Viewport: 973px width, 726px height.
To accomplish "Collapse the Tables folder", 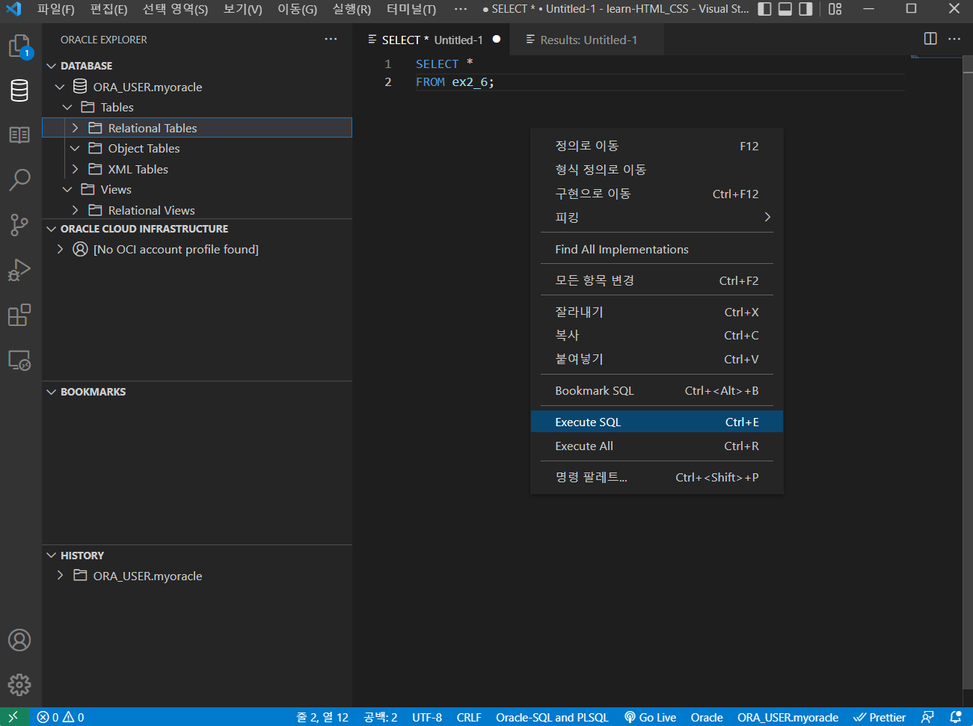I will click(67, 107).
